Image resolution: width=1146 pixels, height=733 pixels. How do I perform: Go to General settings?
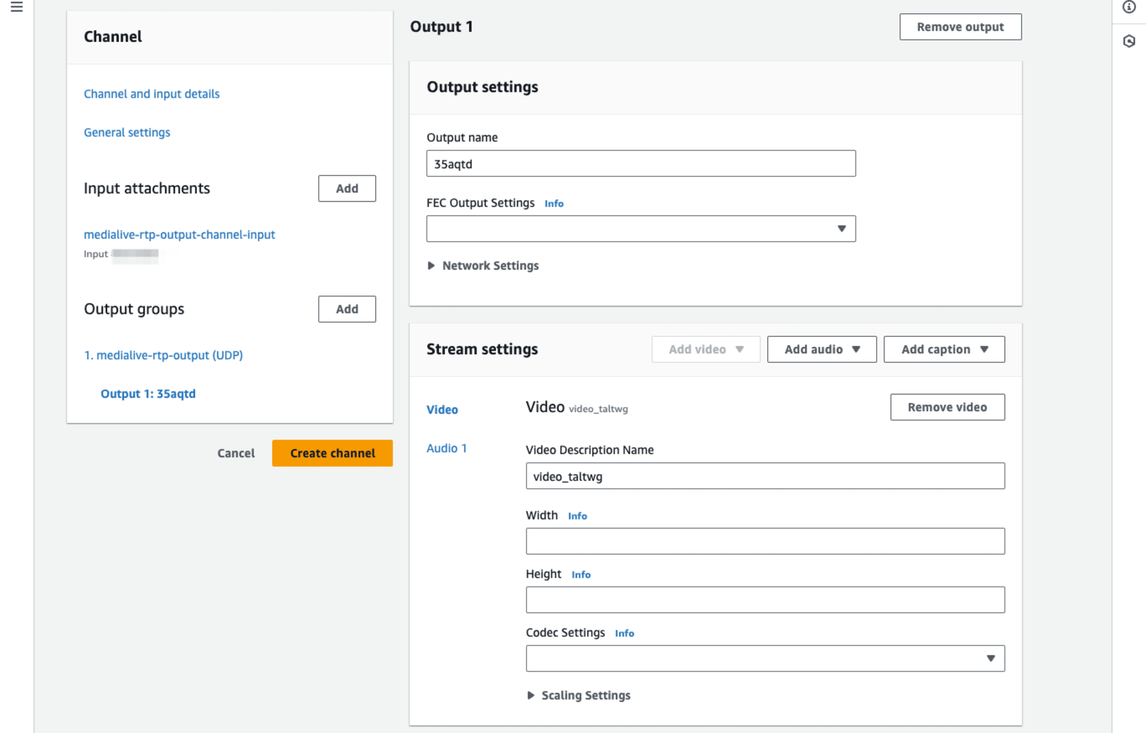click(127, 132)
